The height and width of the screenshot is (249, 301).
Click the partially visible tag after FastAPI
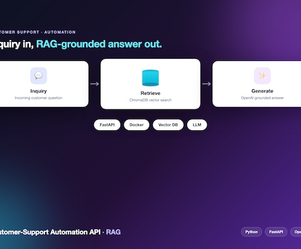296,232
